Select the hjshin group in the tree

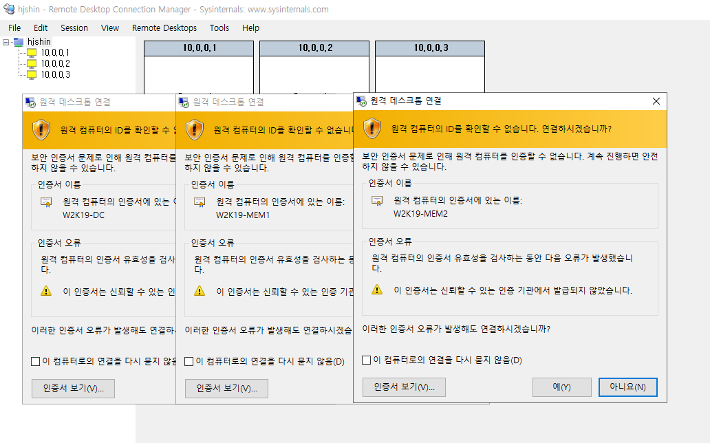pos(39,42)
